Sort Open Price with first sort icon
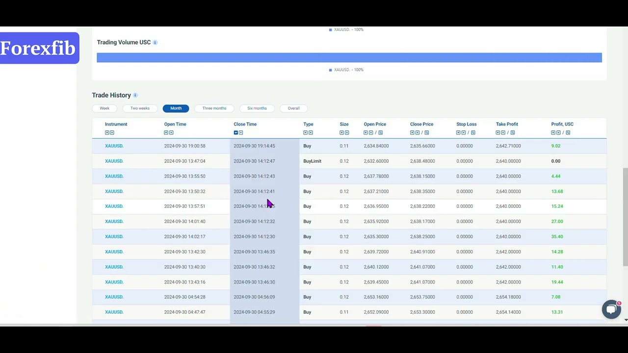This screenshot has height=353, width=628. click(366, 133)
